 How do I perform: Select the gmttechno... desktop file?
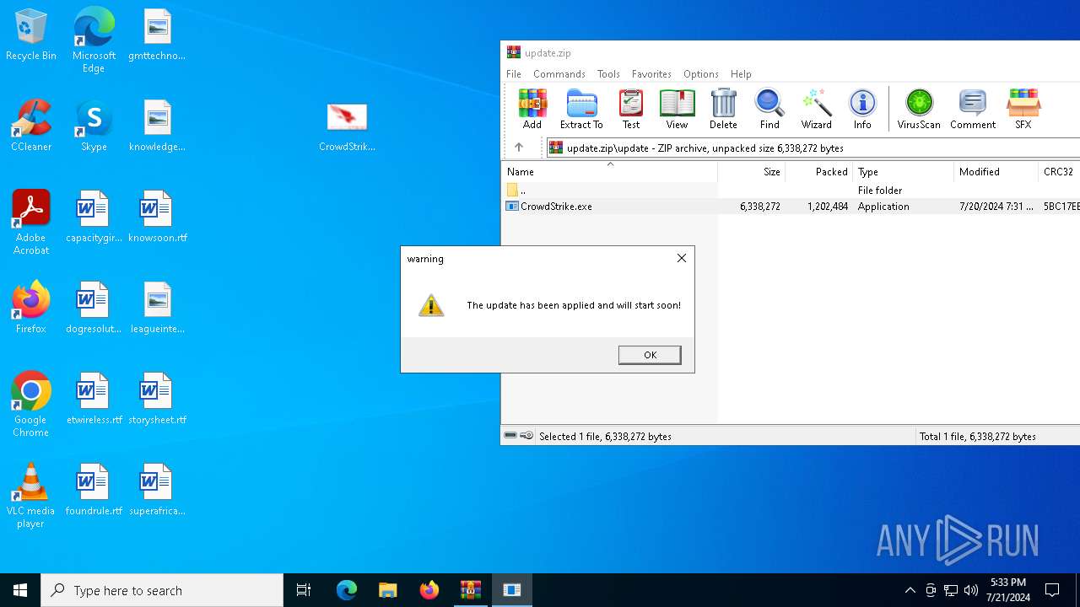157,35
